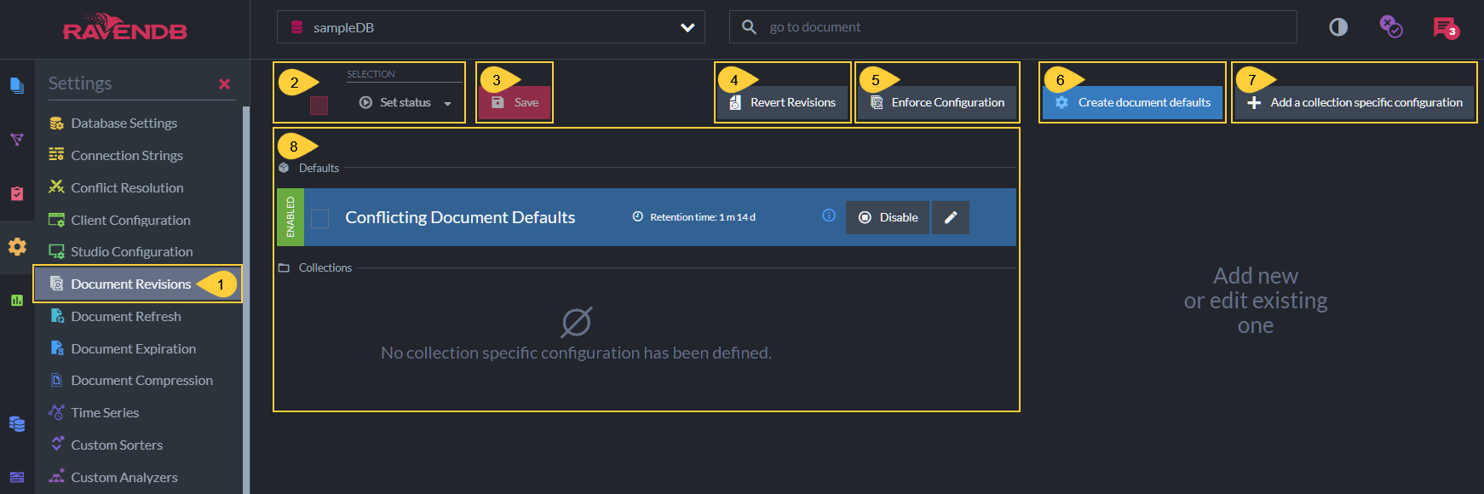Disable the Conflicting Document Defaults

(x=888, y=217)
